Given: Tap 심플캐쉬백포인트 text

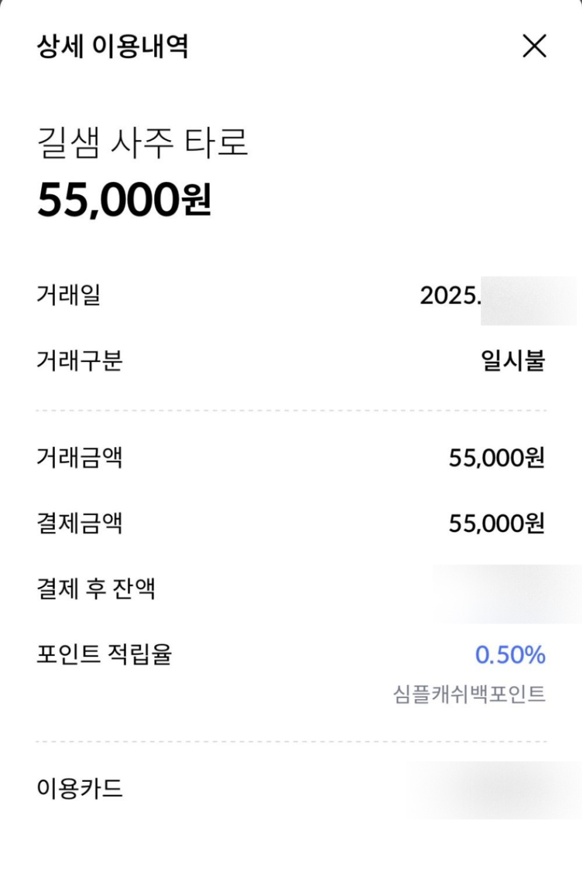Looking at the screenshot, I should pyautogui.click(x=469, y=694).
